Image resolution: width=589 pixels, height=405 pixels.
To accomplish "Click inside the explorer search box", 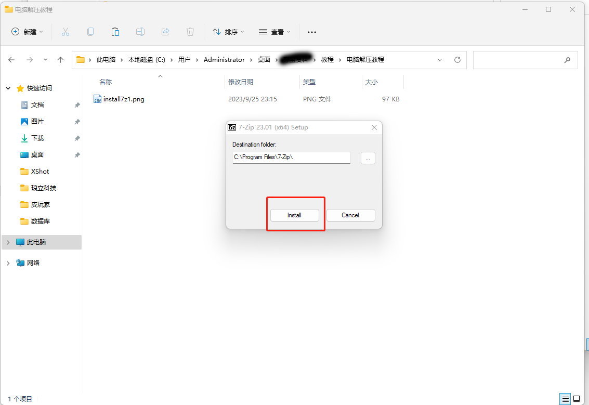I will (x=525, y=60).
